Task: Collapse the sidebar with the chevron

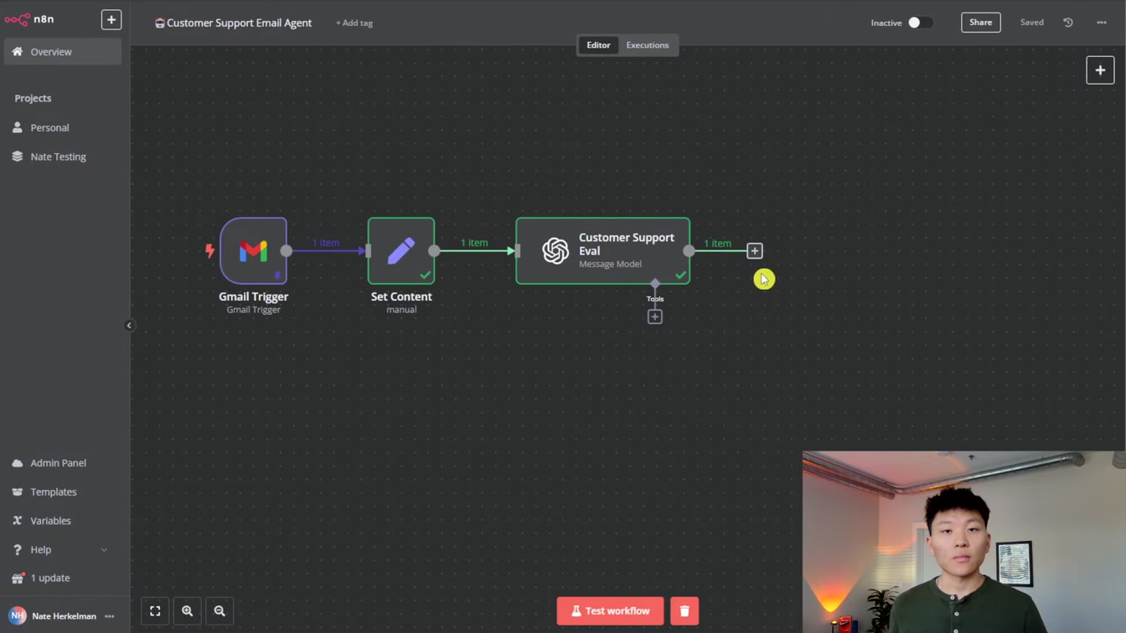Action: pos(129,326)
